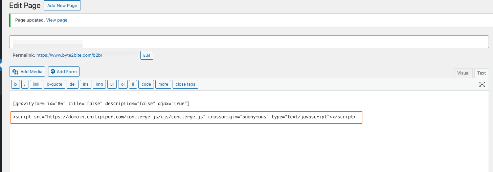Open the View page link

[x=57, y=20]
